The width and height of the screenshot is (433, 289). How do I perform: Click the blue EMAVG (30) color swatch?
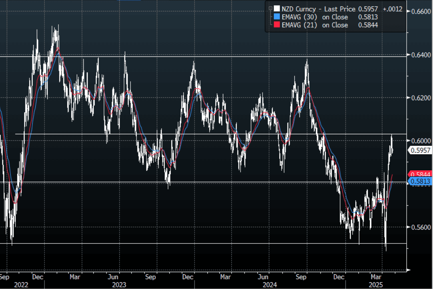[277, 17]
